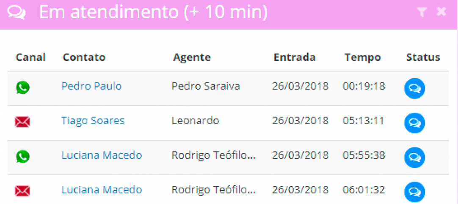Sort by the Canal column header

point(30,57)
